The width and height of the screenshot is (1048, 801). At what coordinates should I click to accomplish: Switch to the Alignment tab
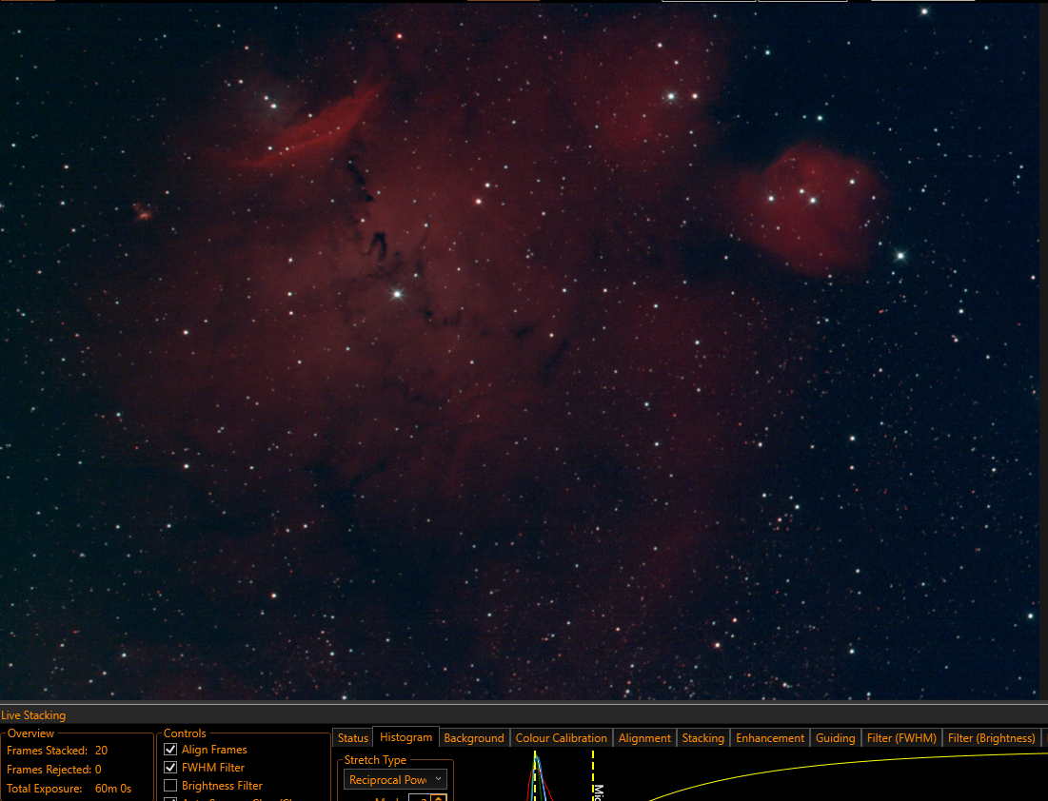(x=644, y=737)
